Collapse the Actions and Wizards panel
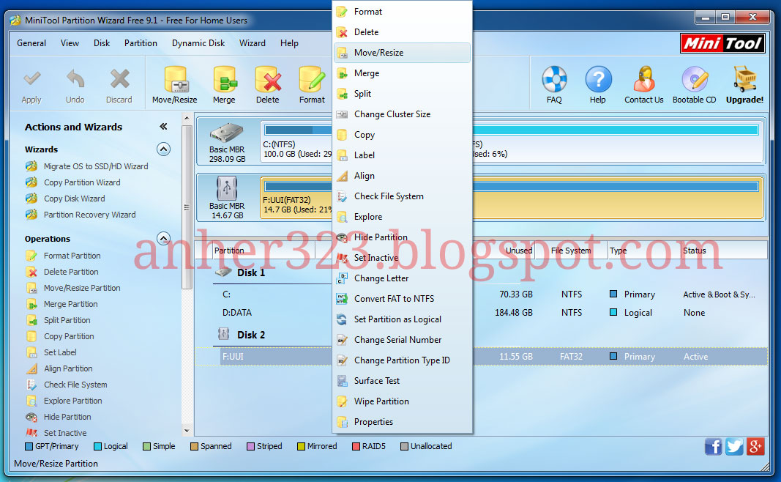The image size is (781, 482). 163,127
